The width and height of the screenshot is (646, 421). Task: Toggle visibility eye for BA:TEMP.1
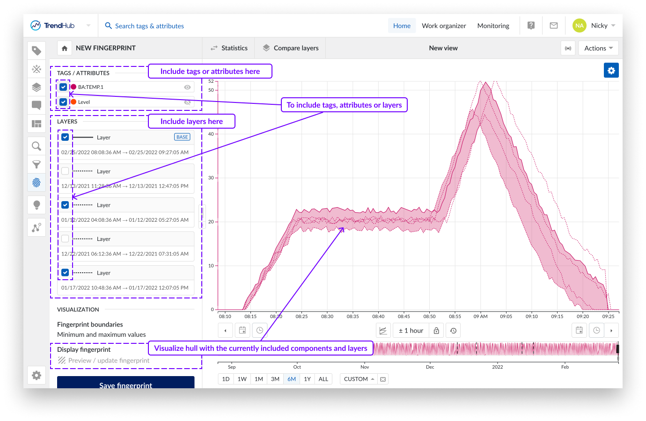tap(187, 87)
